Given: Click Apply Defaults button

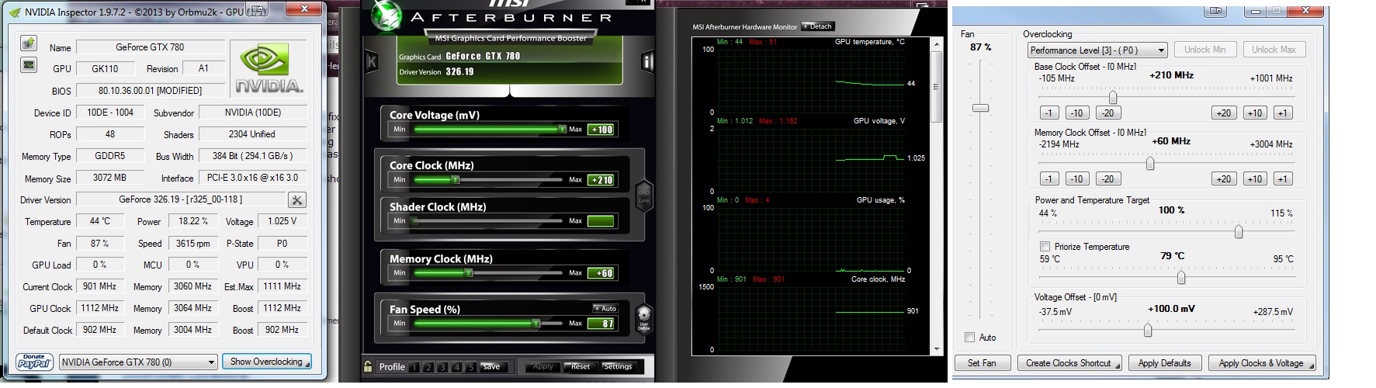Looking at the screenshot, I should tap(1164, 363).
